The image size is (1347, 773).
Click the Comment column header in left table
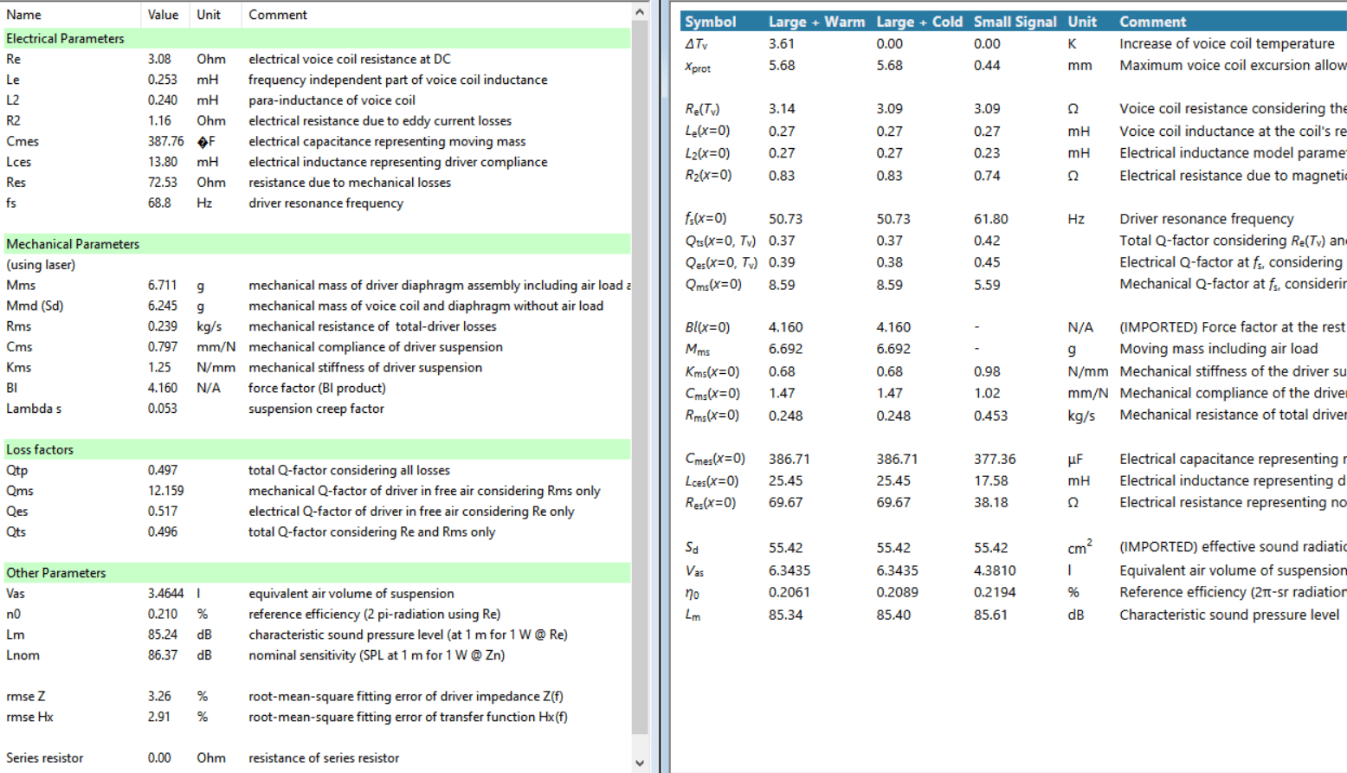278,15
